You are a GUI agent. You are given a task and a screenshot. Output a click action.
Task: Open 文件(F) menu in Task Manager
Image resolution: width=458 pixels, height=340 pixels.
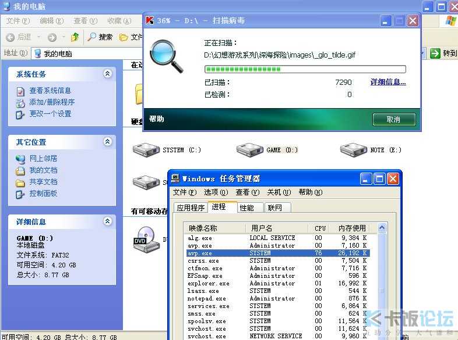tap(185, 192)
